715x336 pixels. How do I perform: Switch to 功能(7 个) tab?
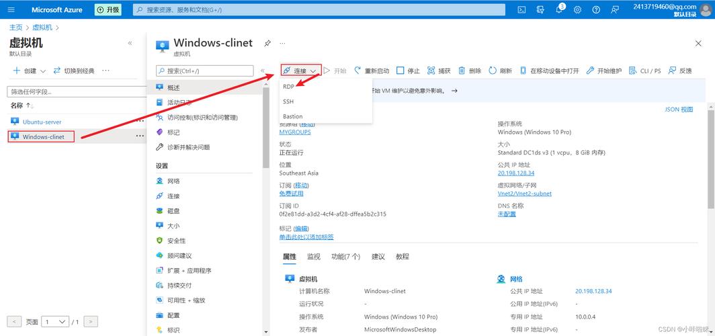345,257
